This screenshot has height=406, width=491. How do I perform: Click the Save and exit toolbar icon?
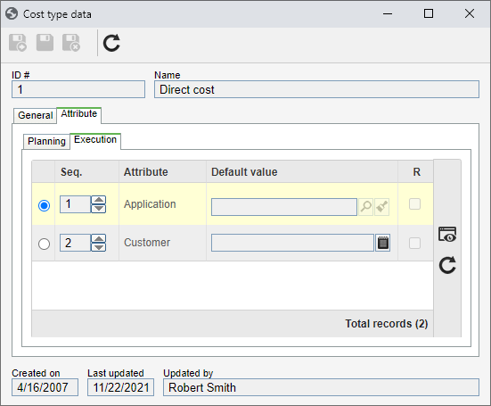pos(71,43)
